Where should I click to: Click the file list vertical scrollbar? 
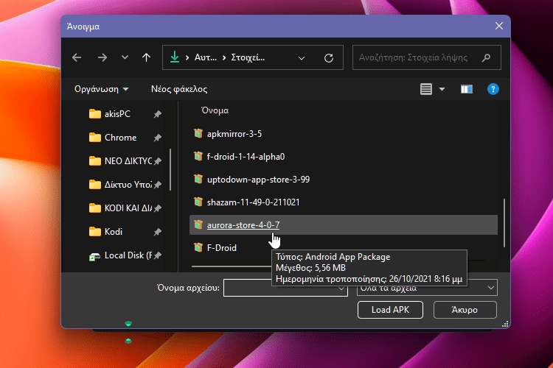pos(504,223)
